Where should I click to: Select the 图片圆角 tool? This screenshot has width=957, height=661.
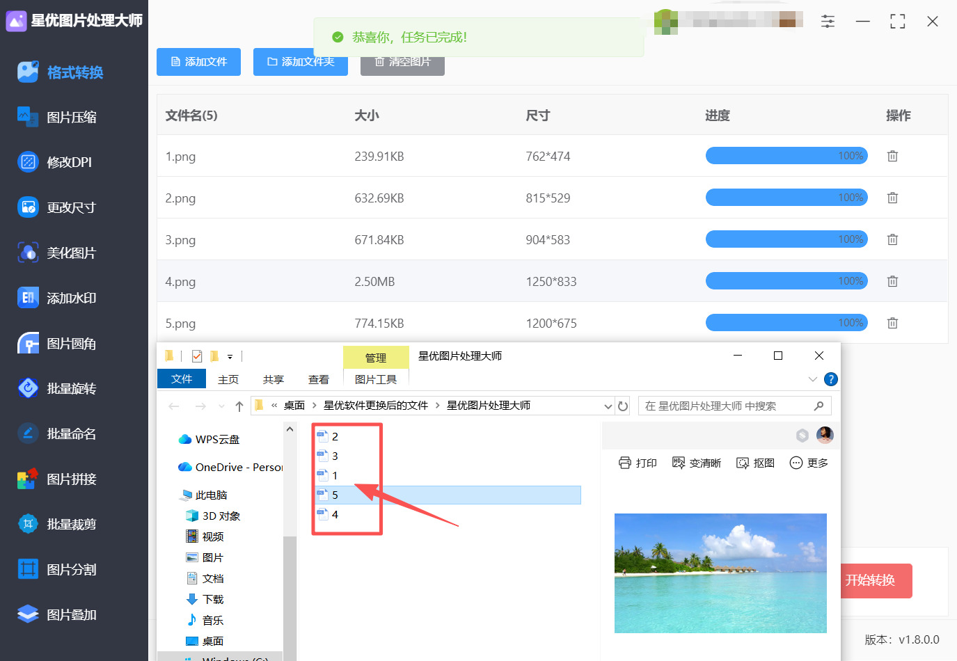(58, 343)
